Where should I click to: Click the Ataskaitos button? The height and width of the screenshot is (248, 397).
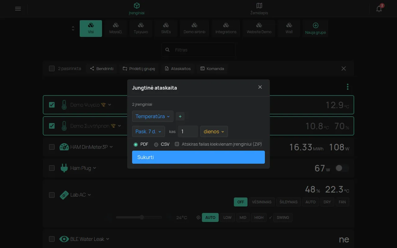(178, 69)
